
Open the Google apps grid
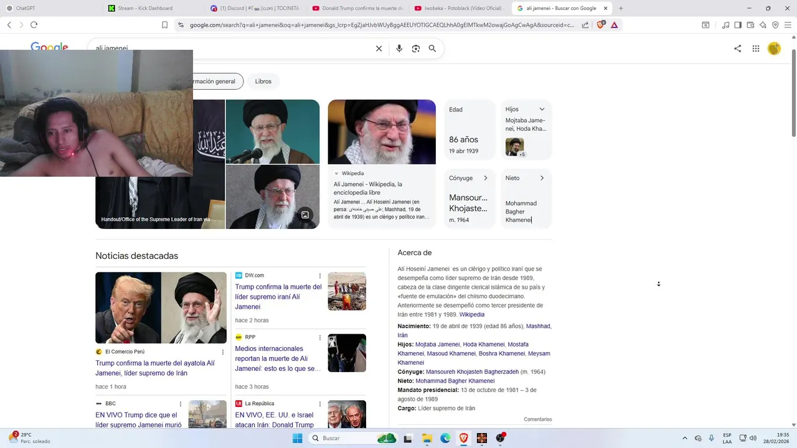point(756,49)
